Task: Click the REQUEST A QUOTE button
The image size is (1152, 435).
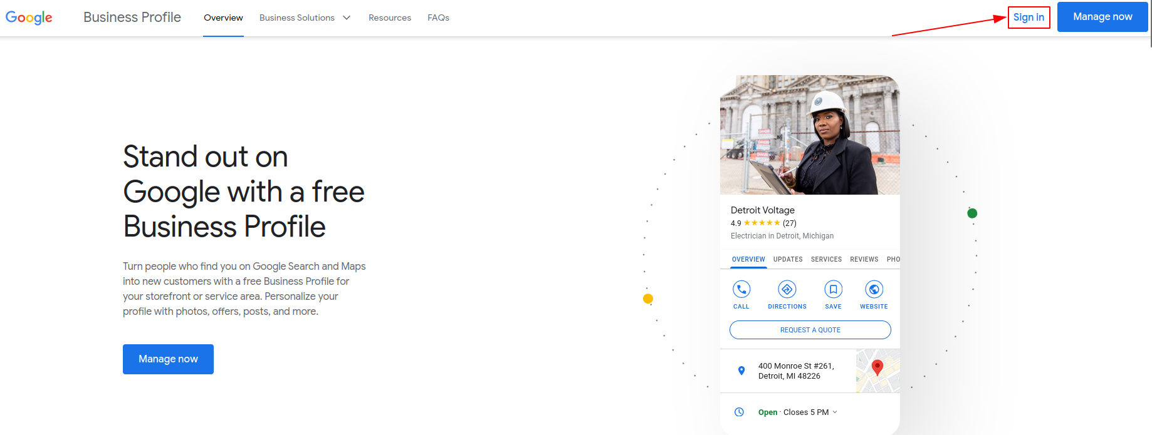Action: click(x=810, y=330)
